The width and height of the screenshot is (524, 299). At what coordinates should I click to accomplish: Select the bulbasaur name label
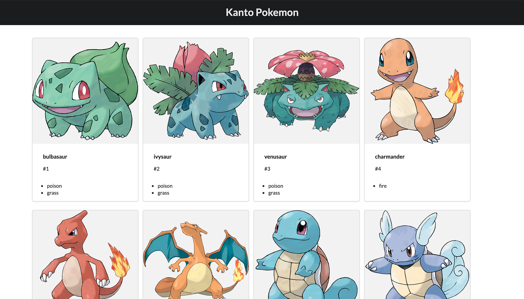point(55,157)
